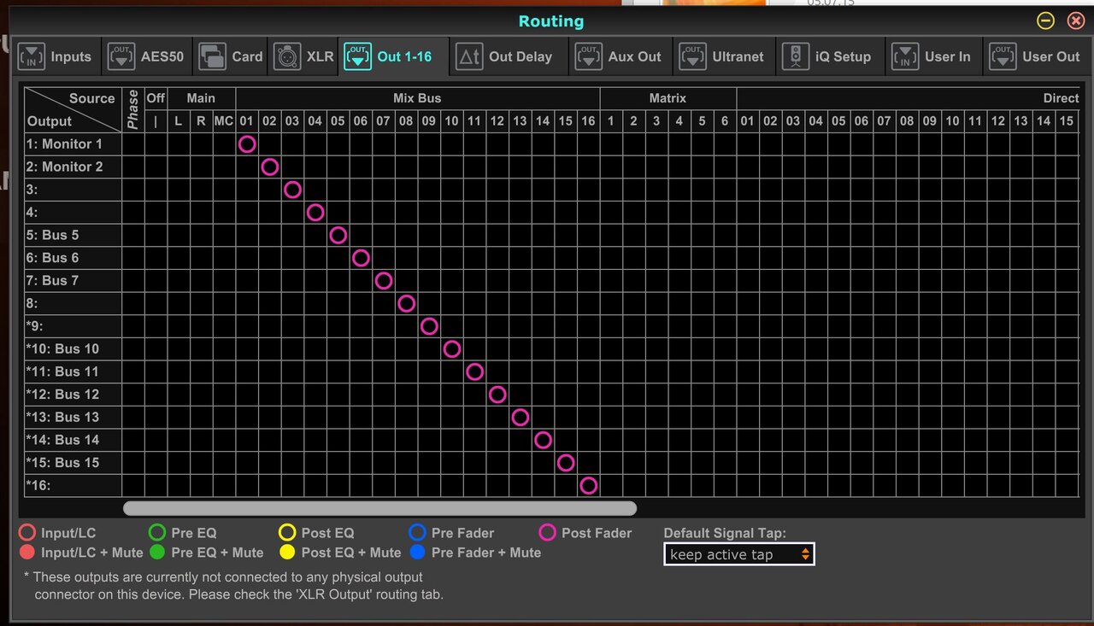The image size is (1094, 626).
Task: Click the Direct 01 column header
Action: (x=747, y=121)
